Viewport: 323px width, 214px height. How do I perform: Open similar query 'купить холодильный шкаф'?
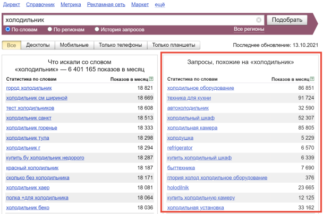199,158
